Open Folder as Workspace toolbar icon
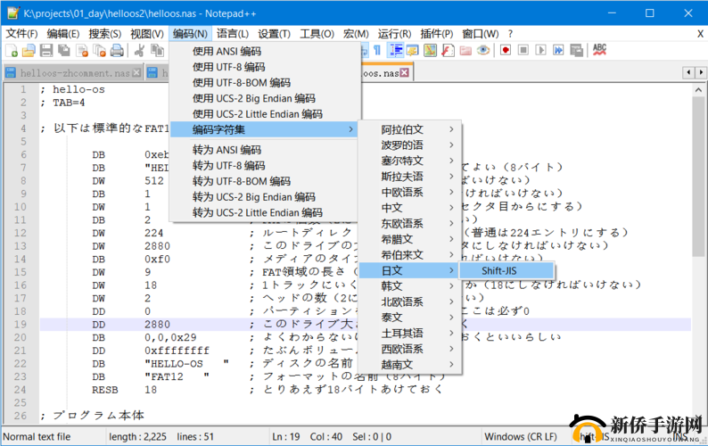 (x=465, y=50)
